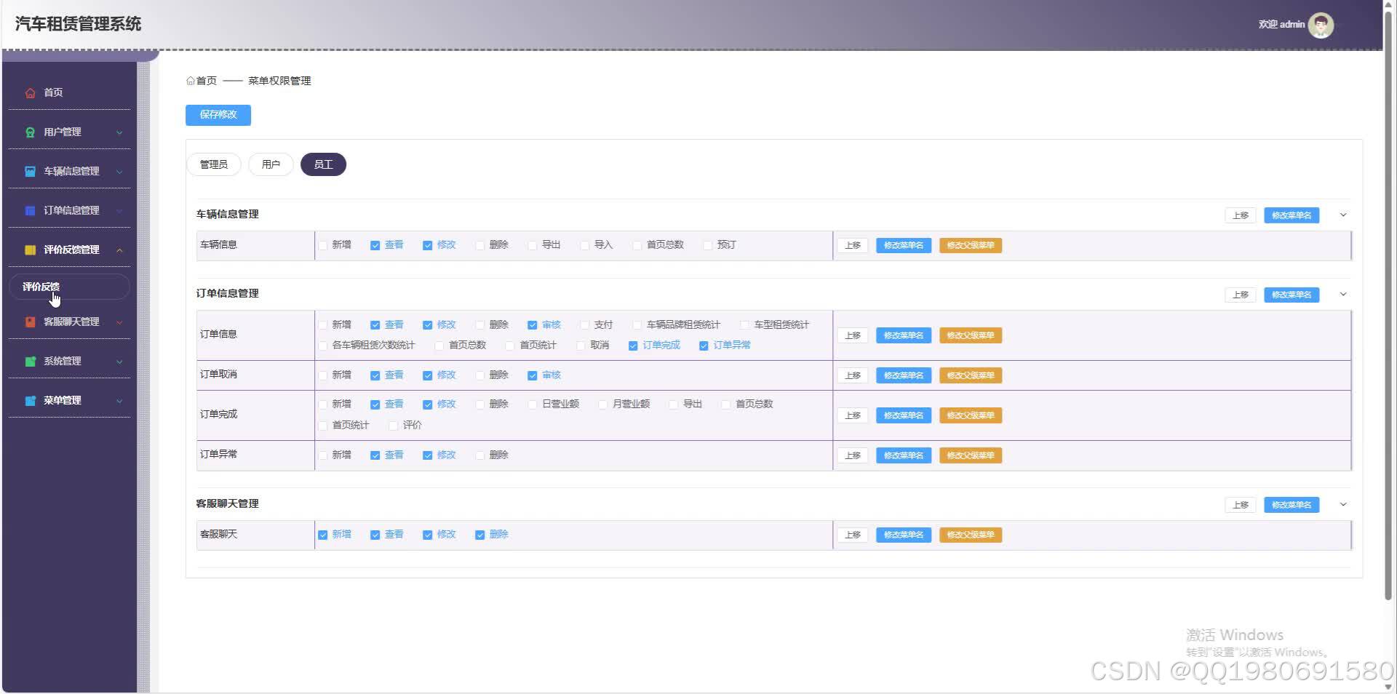Click the scrollbar down arrow
Viewport: 1397px width, 694px height.
pyautogui.click(x=1389, y=687)
